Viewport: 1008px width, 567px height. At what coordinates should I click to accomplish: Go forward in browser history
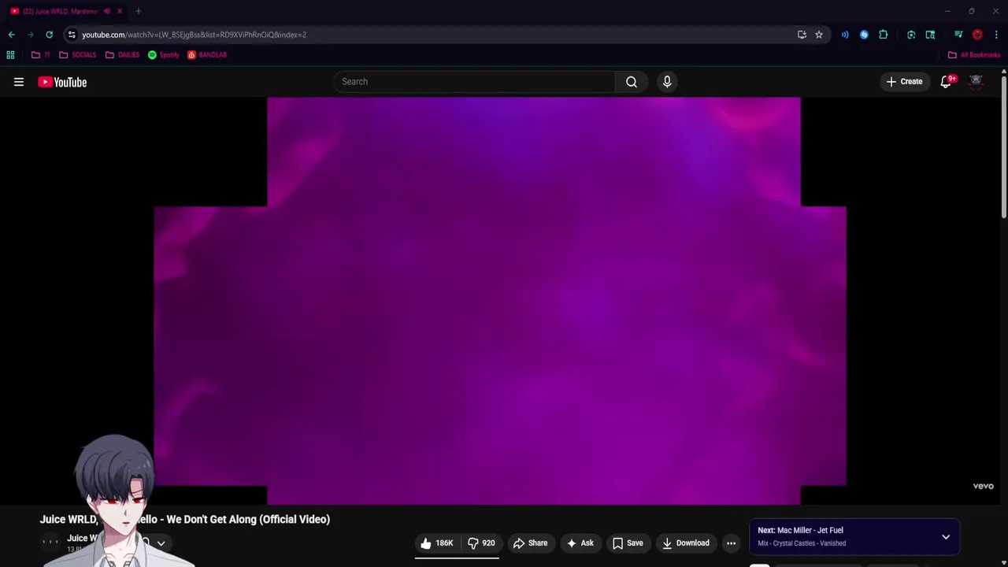pyautogui.click(x=31, y=35)
